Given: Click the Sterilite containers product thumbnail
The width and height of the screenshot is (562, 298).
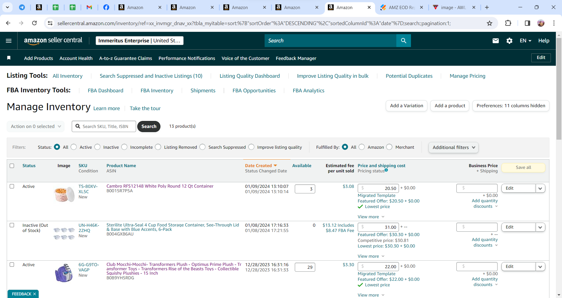Looking at the screenshot, I should tap(64, 233).
